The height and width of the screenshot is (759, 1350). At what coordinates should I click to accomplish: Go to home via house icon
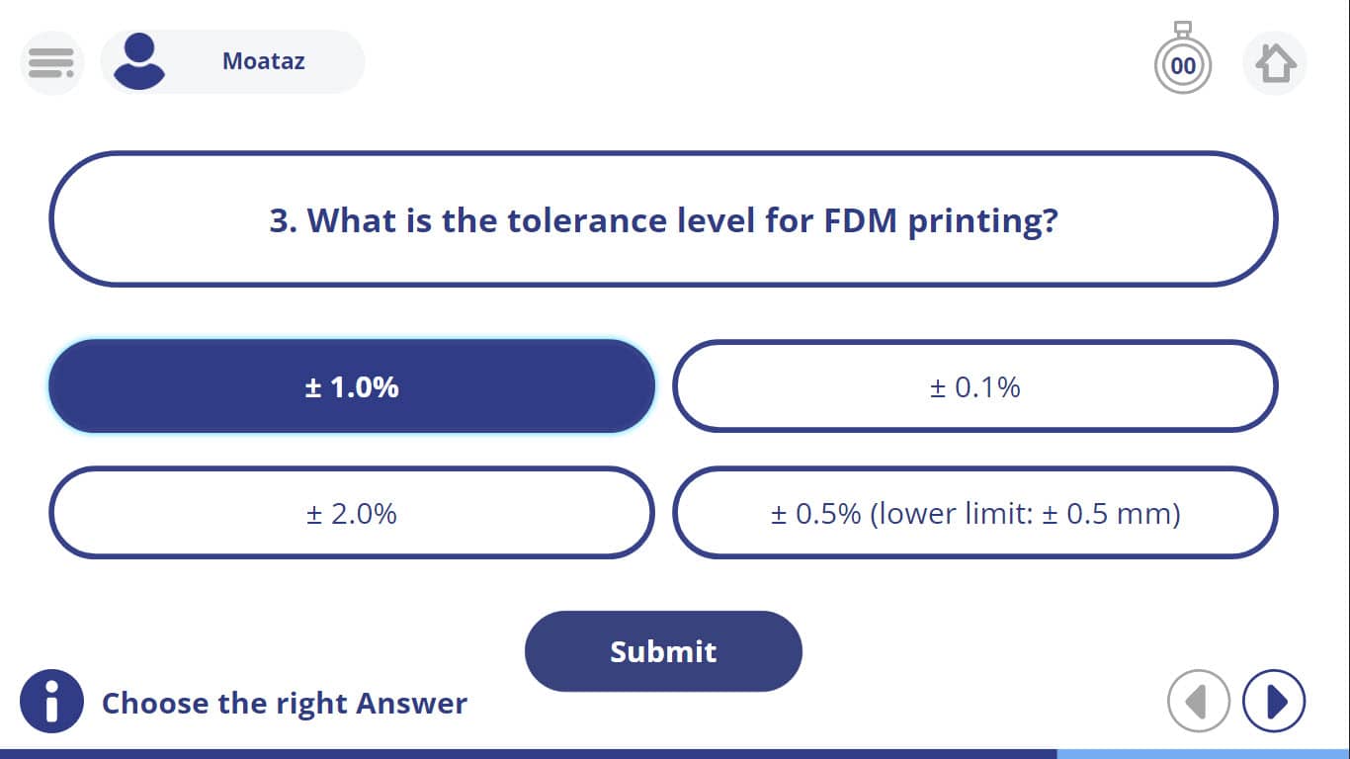click(x=1275, y=63)
